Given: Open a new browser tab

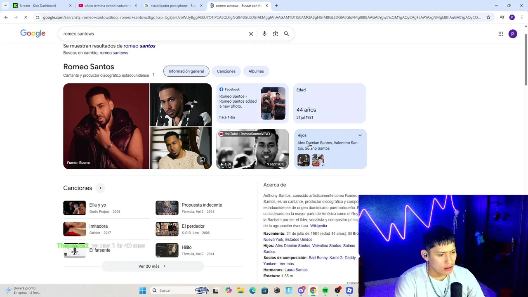Looking at the screenshot, I should click(x=276, y=6).
